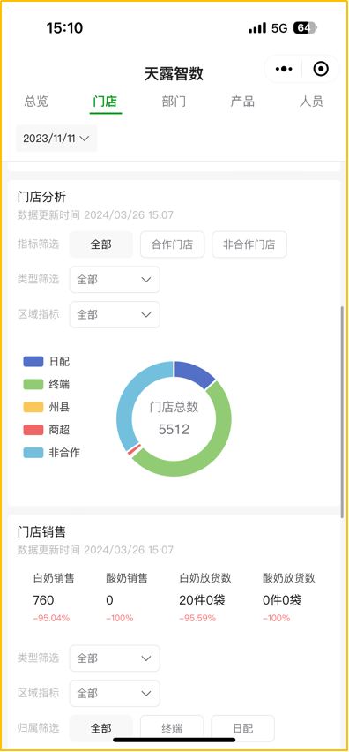Image resolution: width=349 pixels, height=752 pixels.
Task: Switch to the 产品 tab
Action: pyautogui.click(x=242, y=102)
